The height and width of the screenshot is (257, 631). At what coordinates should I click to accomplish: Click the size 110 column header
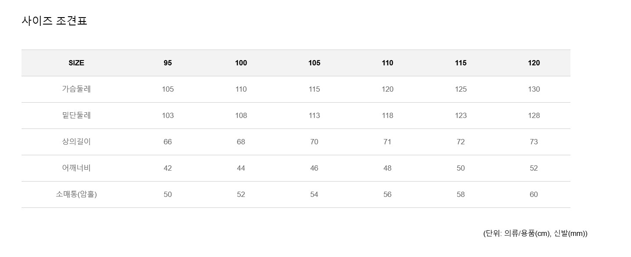point(387,63)
